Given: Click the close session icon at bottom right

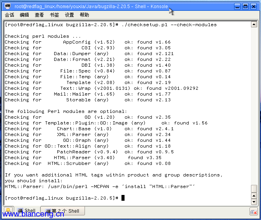Looking at the screenshot, I should pos(254,212).
